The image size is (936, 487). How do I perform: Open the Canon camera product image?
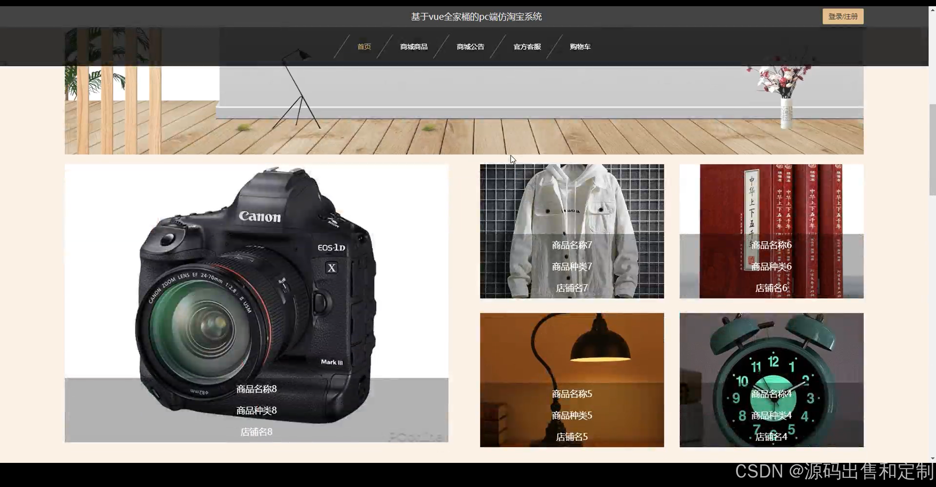256,285
